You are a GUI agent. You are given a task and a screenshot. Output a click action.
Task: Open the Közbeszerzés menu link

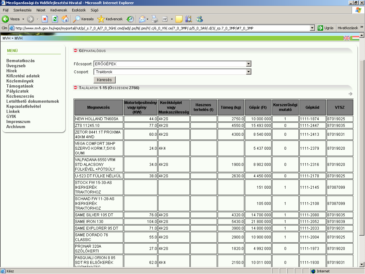point(20,96)
